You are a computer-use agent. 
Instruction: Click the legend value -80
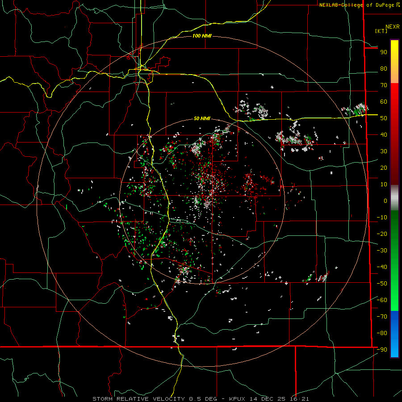click(x=382, y=333)
